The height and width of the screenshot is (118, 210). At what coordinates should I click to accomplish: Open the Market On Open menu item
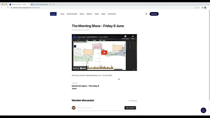click(x=72, y=14)
